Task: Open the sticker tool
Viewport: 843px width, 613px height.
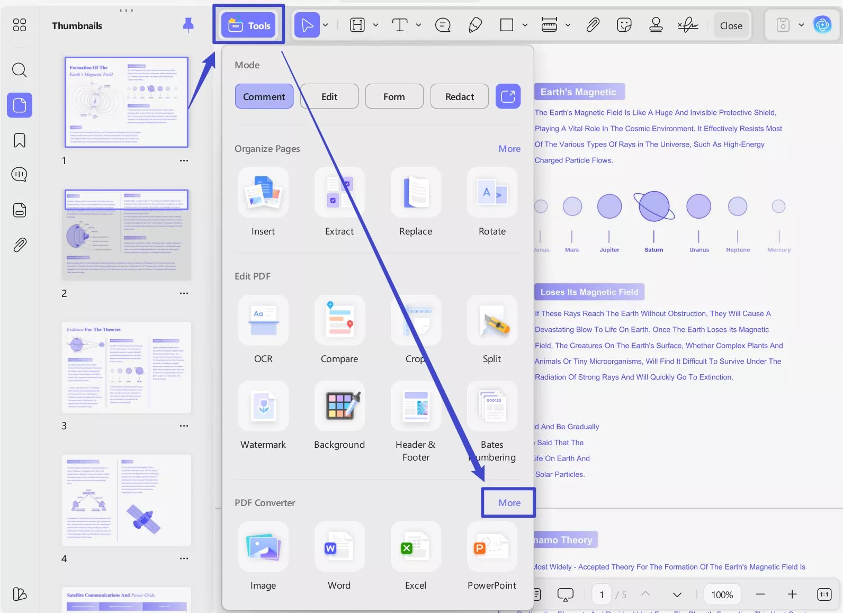Action: click(624, 25)
